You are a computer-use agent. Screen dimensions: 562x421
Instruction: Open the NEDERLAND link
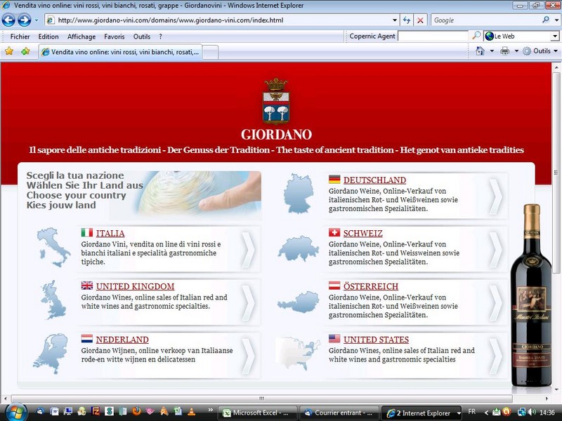[x=122, y=340]
